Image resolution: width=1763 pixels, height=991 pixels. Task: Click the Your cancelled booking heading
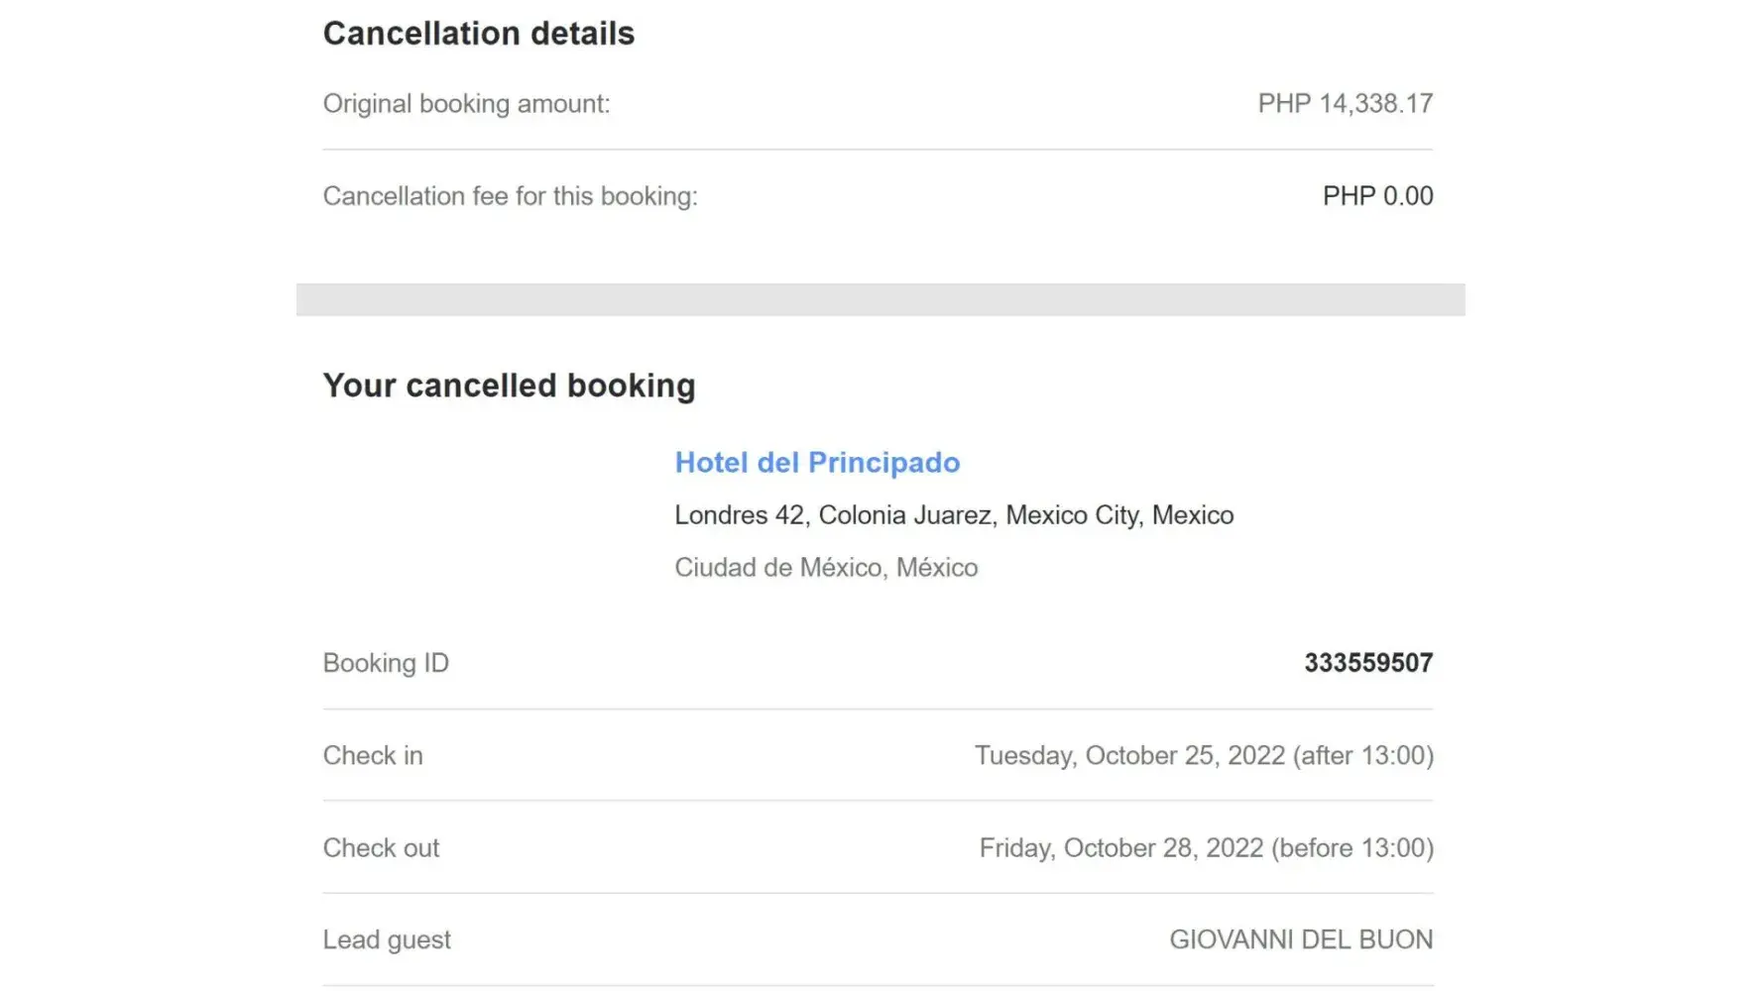pos(509,385)
